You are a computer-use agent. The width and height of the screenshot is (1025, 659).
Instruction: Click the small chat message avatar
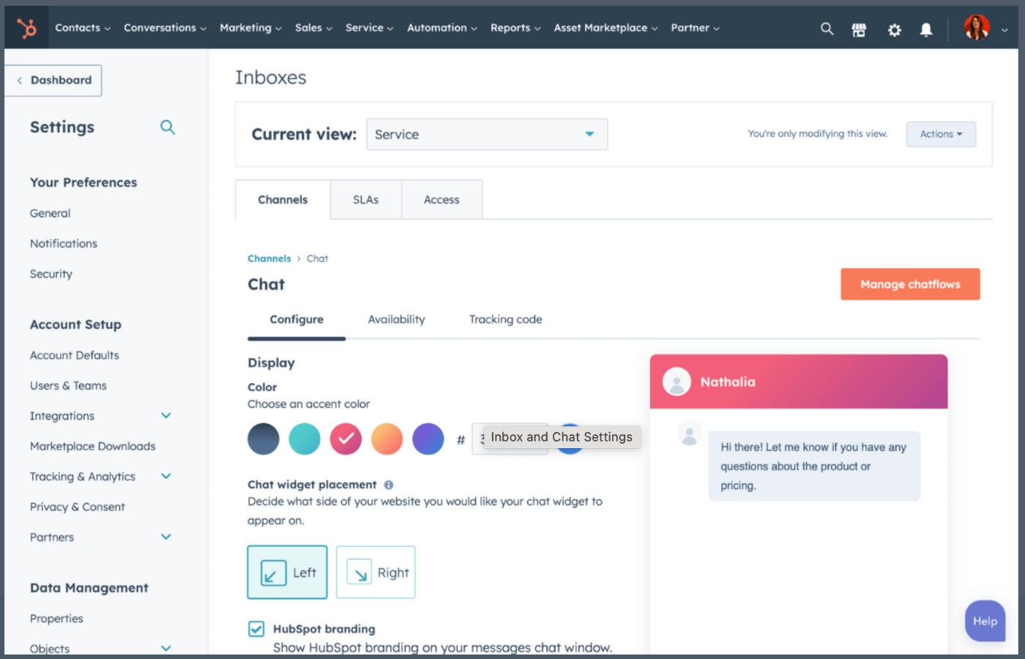(689, 434)
